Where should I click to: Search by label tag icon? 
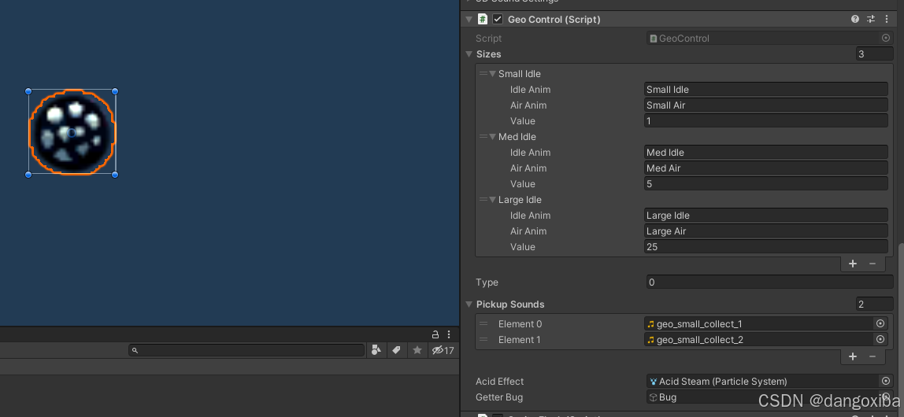pyautogui.click(x=397, y=349)
